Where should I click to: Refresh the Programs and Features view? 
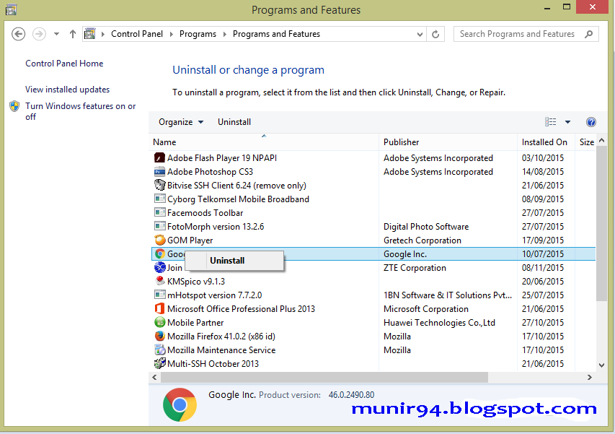[x=435, y=34]
